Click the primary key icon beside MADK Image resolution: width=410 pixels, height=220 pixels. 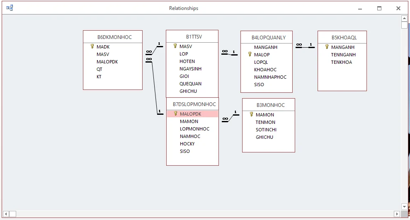pyautogui.click(x=92, y=47)
